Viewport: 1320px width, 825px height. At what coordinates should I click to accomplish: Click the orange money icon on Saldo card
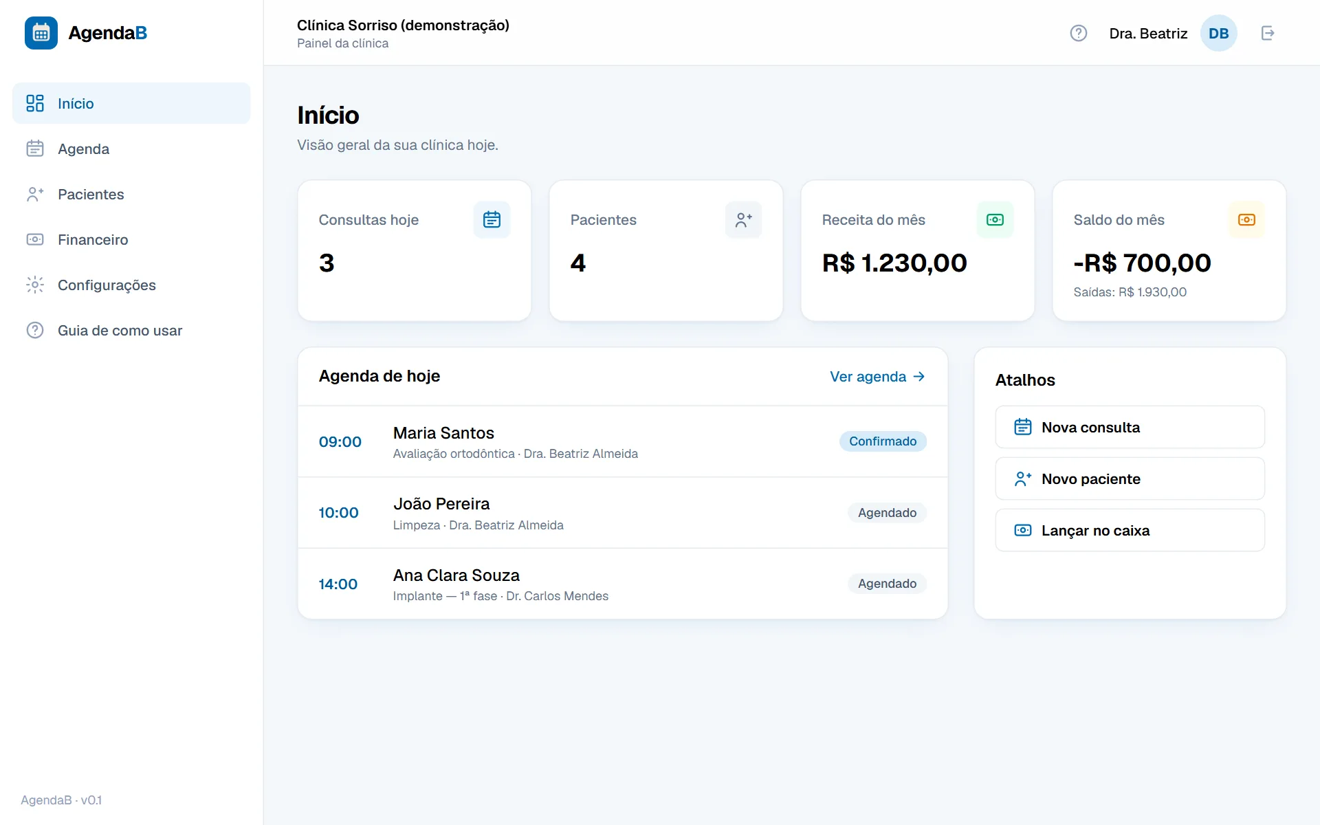pos(1247,219)
